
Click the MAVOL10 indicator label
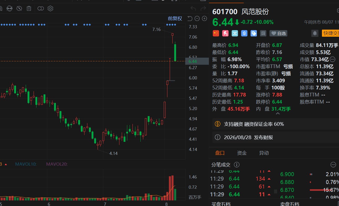(x=26, y=164)
